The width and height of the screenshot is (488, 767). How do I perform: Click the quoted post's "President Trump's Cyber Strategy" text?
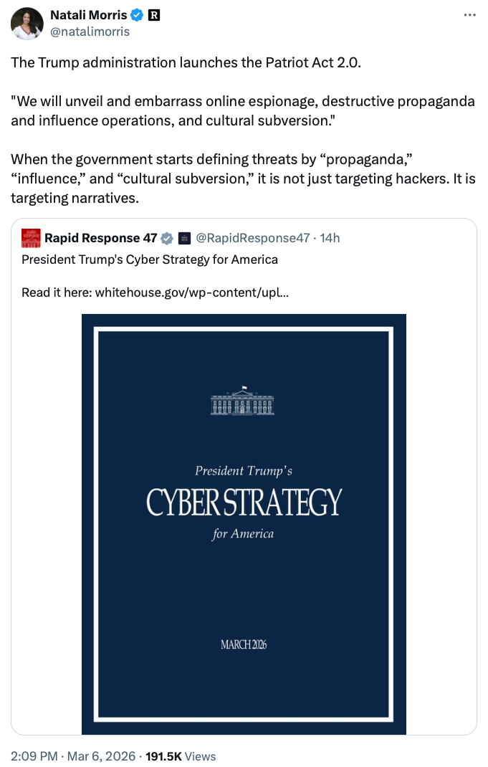click(x=150, y=259)
